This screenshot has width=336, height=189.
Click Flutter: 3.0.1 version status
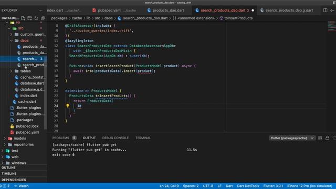click(x=273, y=186)
